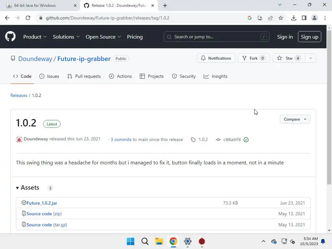This screenshot has width=332, height=249.
Task: Open a new browser tab
Action: point(165,6)
